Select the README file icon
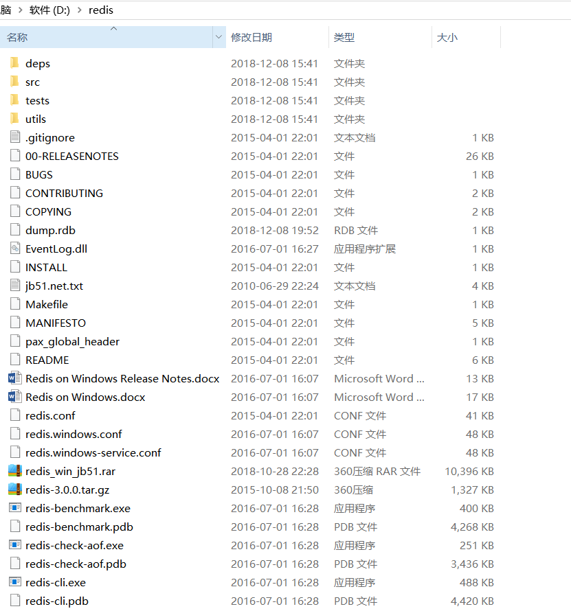 (x=15, y=359)
